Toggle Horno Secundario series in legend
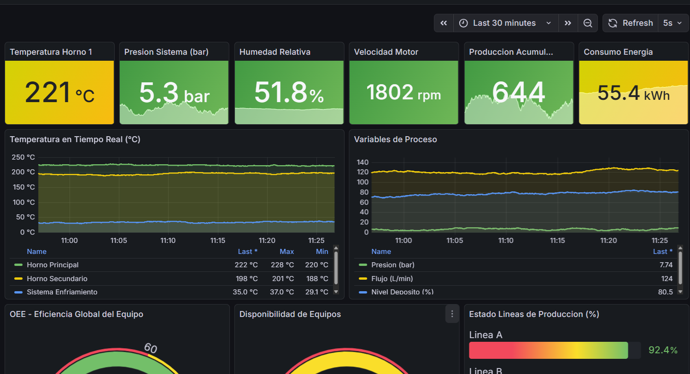Viewport: 690px width, 374px height. [x=57, y=279]
